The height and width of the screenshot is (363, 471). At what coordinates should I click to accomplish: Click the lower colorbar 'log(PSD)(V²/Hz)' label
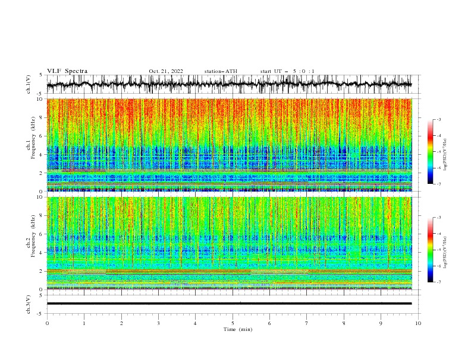click(x=445, y=253)
